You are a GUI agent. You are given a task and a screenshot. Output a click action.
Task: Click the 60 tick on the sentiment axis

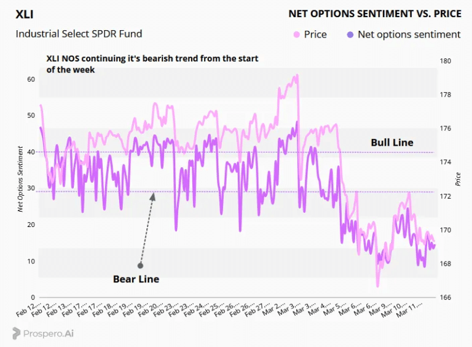[x=31, y=79]
